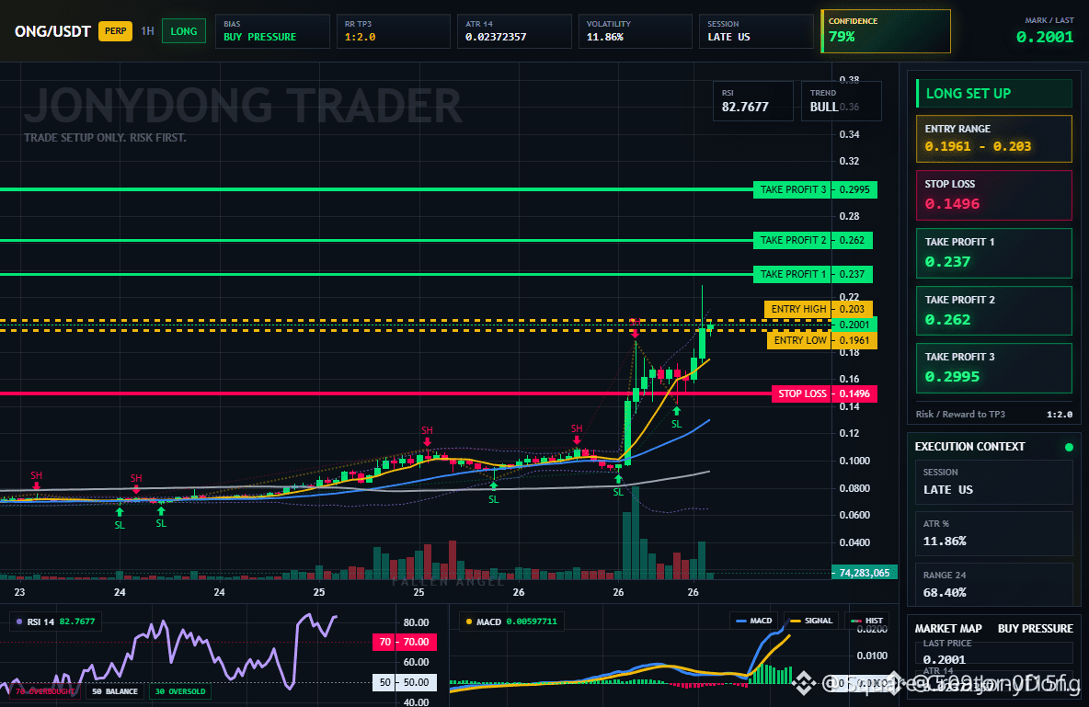
Task: Click the HIST legend entry
Action: pyautogui.click(x=866, y=621)
